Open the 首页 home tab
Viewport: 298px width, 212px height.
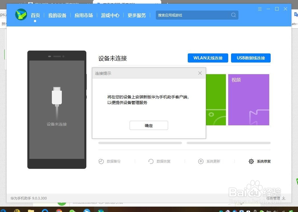35,15
